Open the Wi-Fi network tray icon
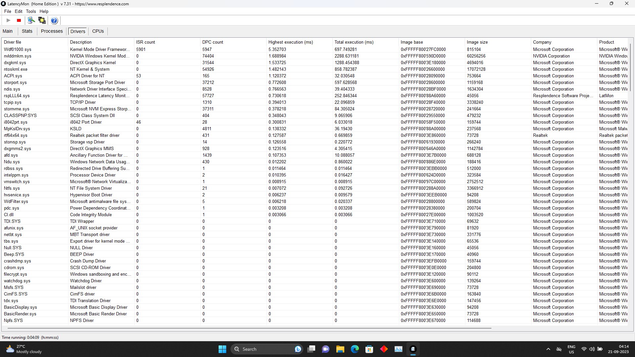The image size is (635, 357). point(584,349)
